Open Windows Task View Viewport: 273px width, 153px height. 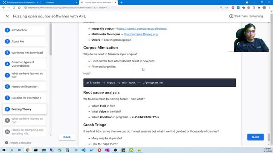(20, 150)
